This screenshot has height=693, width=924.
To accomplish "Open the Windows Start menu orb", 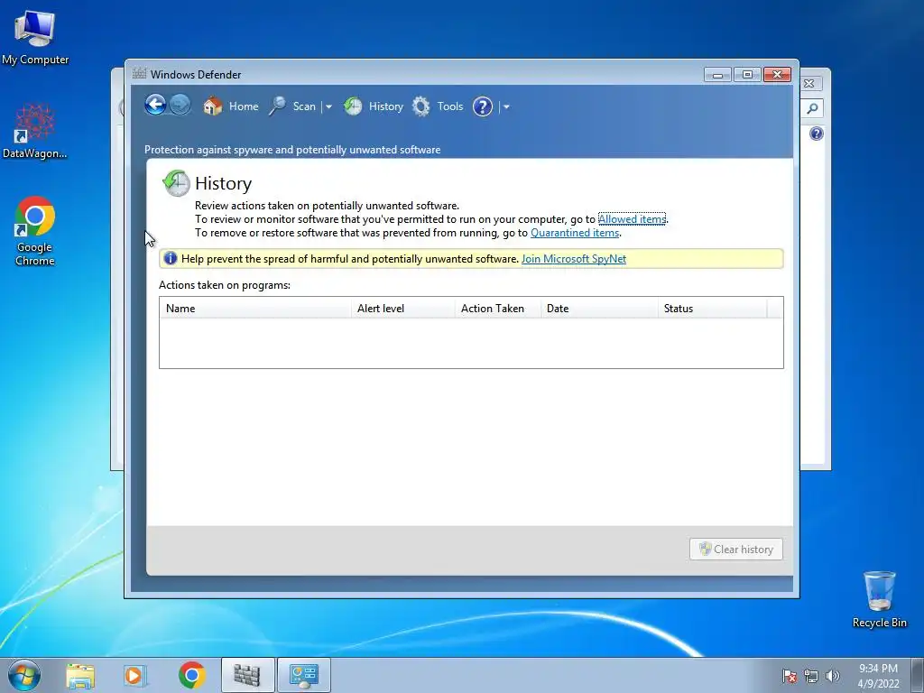I will (x=24, y=675).
